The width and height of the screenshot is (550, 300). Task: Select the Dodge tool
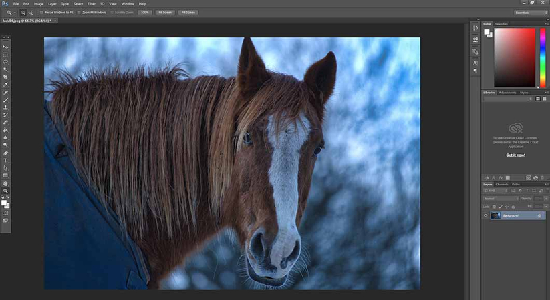[5, 145]
